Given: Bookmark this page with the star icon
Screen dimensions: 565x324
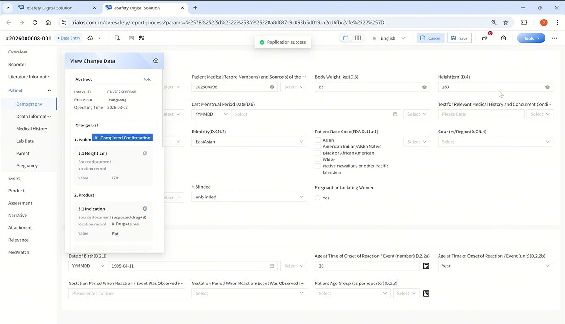Looking at the screenshot, I should coord(506,22).
